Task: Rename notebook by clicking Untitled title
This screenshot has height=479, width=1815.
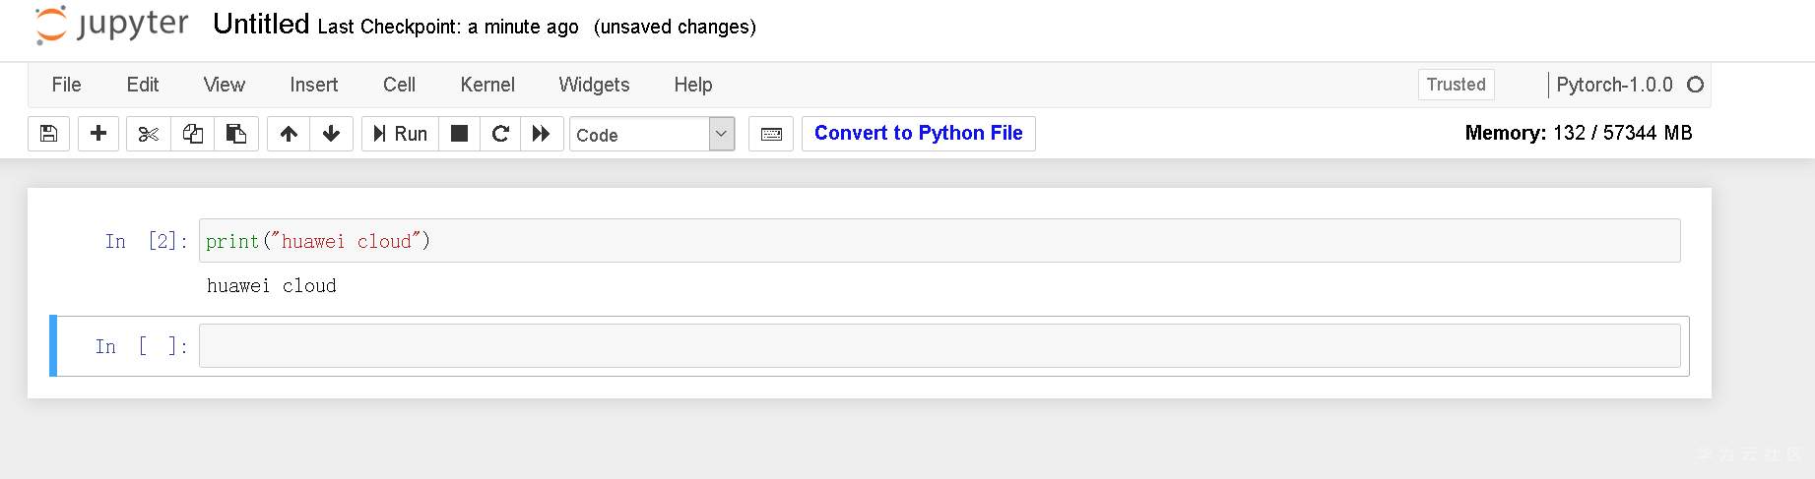Action: click(x=261, y=25)
